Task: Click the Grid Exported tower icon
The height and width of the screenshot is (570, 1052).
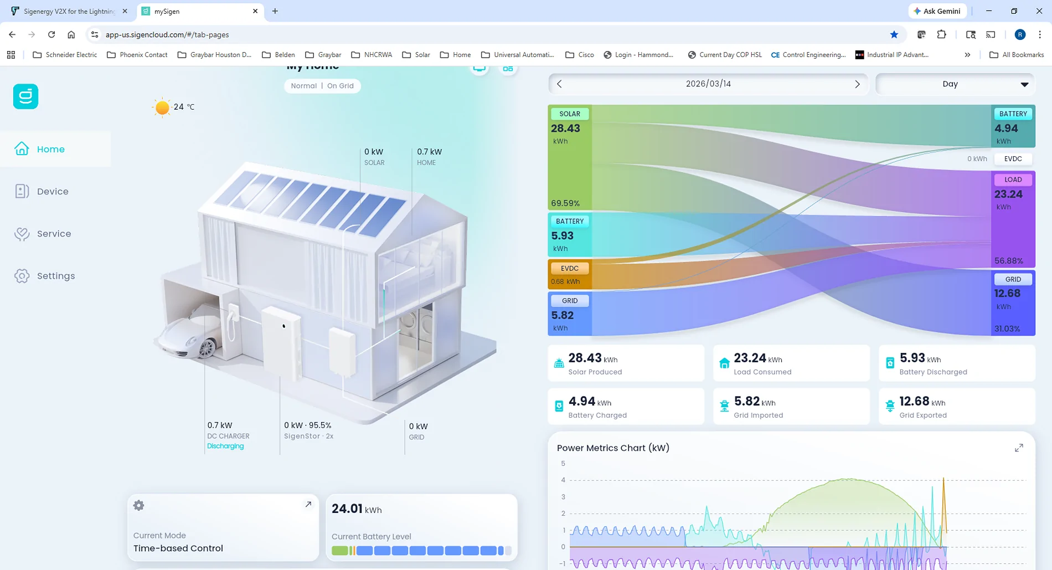Action: coord(890,406)
